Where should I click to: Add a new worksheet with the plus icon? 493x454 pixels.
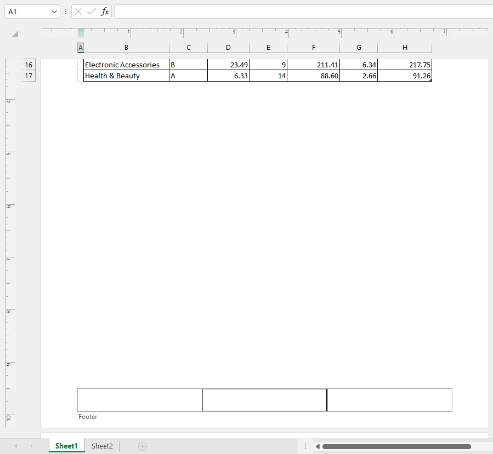(142, 446)
